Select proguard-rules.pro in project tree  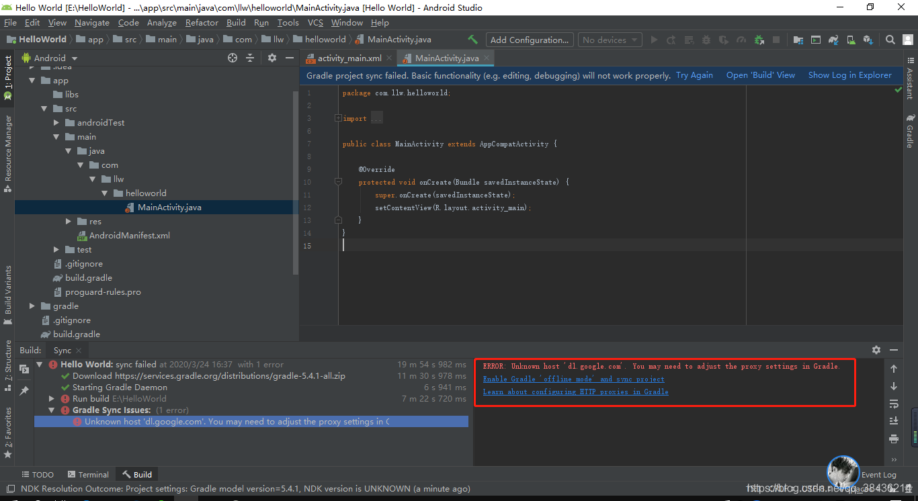click(x=103, y=292)
